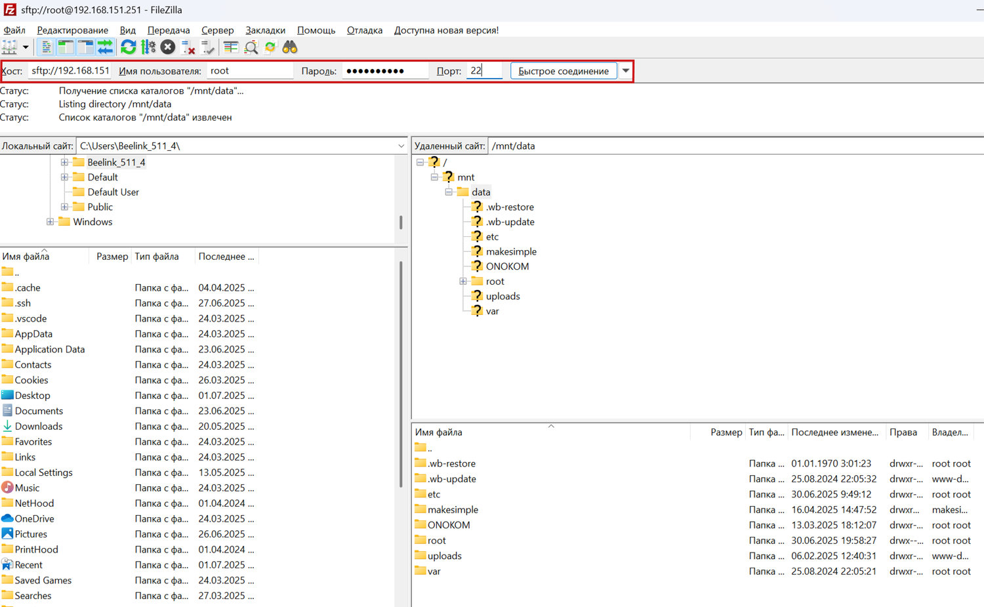The image size is (984, 607).
Task: Toggle local directory tree display
Action: pyautogui.click(x=66, y=47)
